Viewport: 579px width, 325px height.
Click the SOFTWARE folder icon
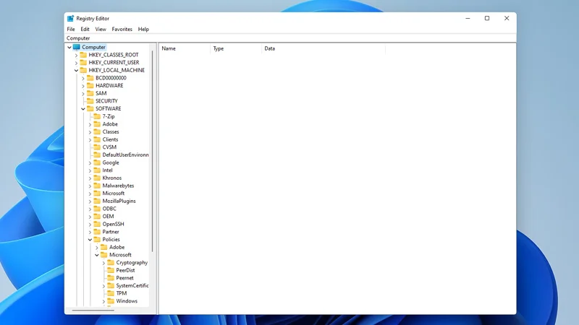(x=90, y=109)
